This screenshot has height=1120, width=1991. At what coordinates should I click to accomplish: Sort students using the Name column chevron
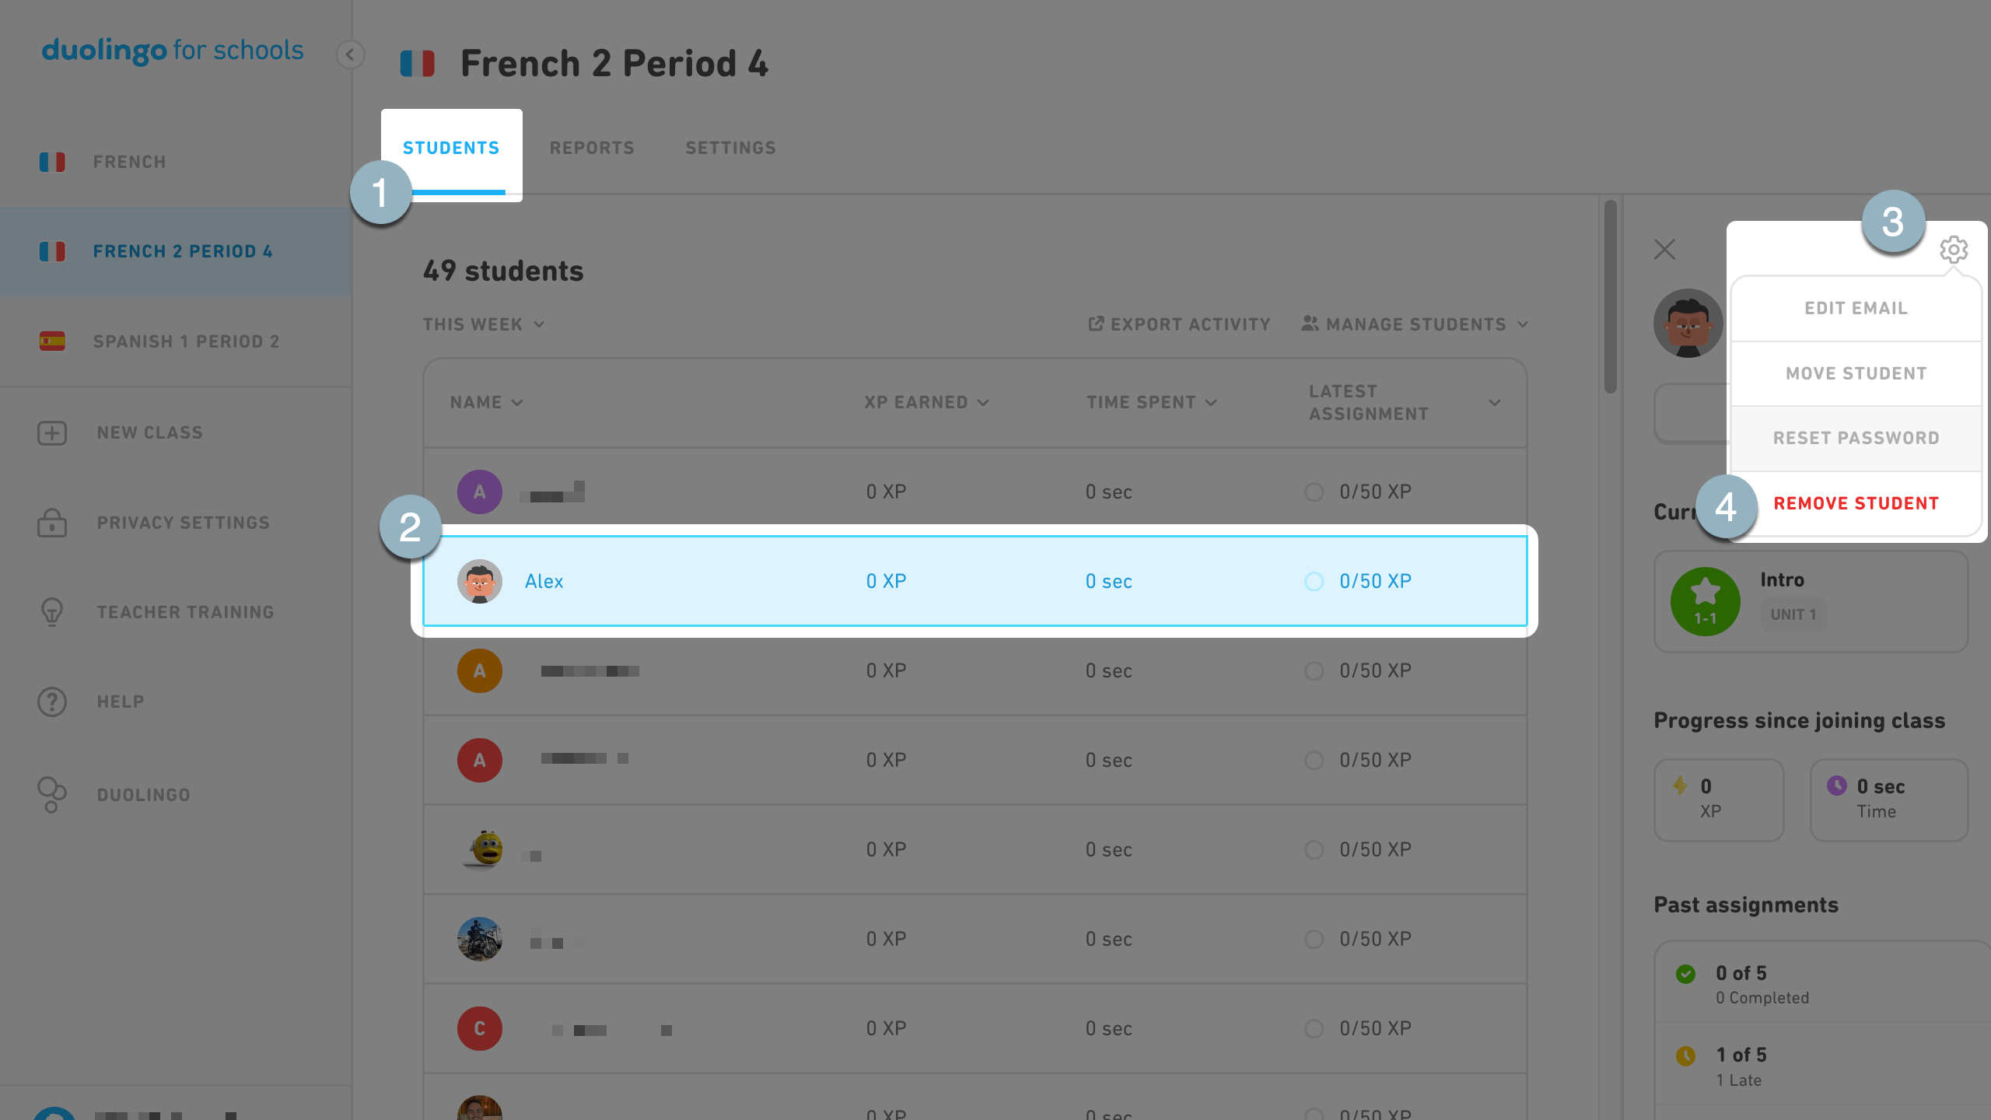click(519, 402)
